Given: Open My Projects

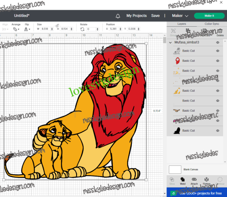Looking at the screenshot, I should [x=137, y=16].
